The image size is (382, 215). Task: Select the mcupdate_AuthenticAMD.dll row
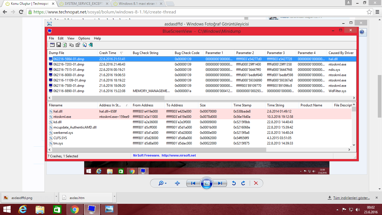[x=200, y=127]
